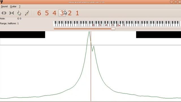
Task: Select guitar string 5 button
Action: point(47,13)
